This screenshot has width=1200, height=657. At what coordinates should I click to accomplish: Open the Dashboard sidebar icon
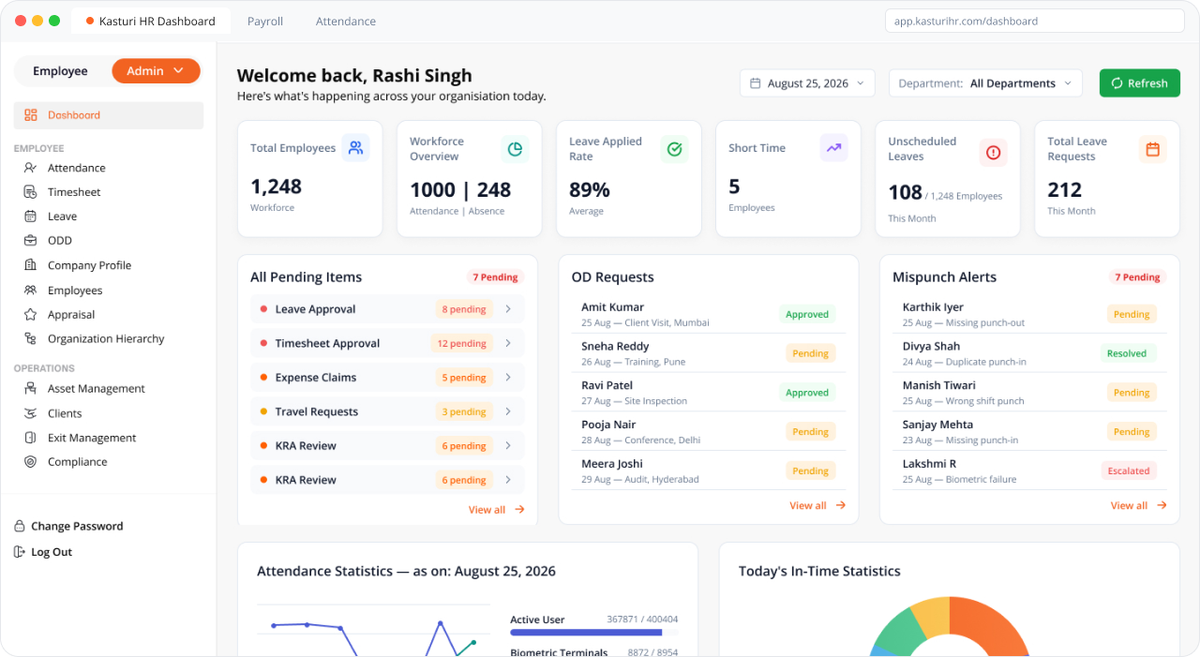tap(31, 115)
